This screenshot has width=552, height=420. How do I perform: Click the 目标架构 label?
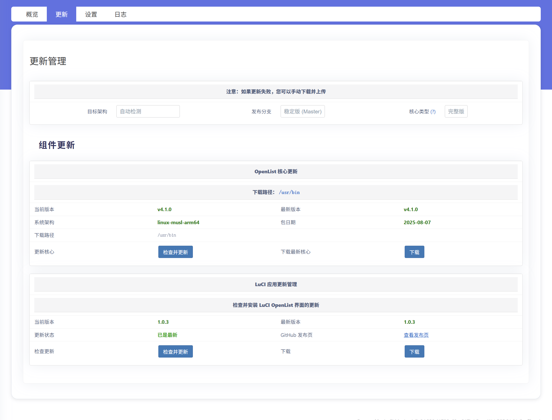coord(97,112)
